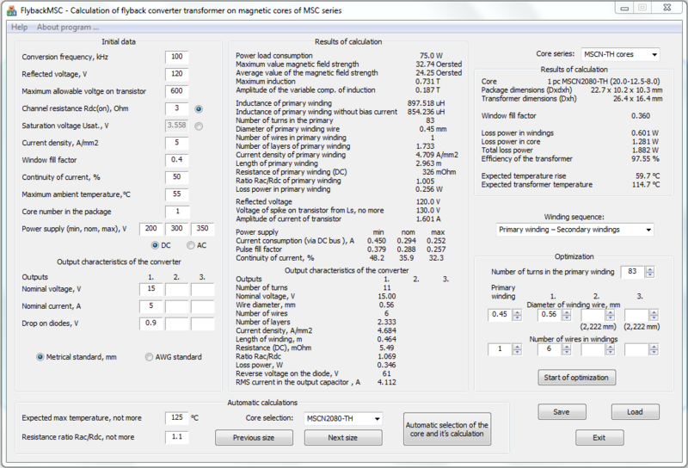
Task: Click 'Inductance of primary winding' 897.518 uH value
Action: point(426,103)
